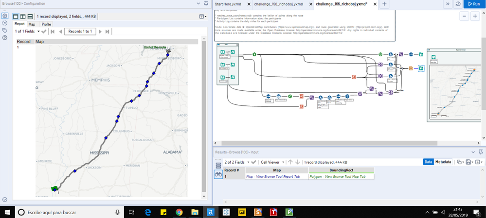Run the workflow
This screenshot has height=218, width=486.
(x=474, y=4)
